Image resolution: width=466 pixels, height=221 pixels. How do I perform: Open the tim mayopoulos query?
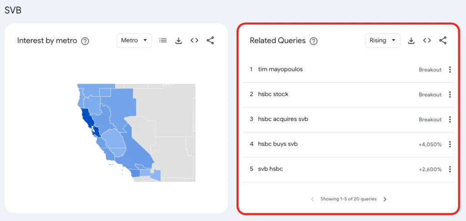click(280, 69)
